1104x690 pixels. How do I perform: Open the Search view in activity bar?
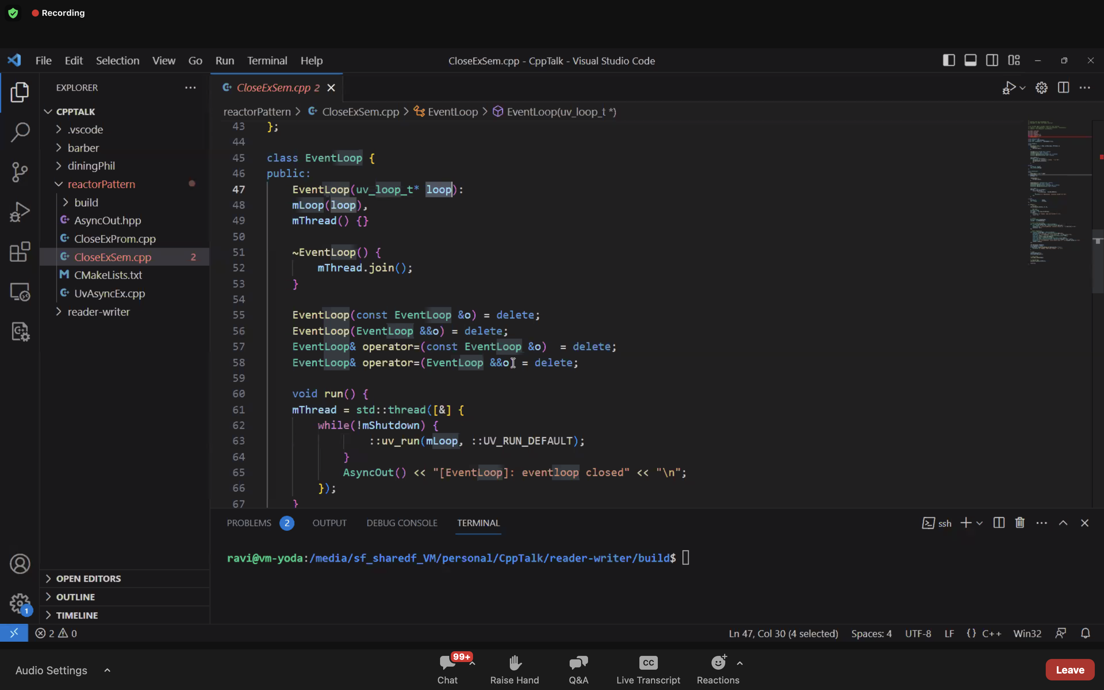[x=20, y=132]
